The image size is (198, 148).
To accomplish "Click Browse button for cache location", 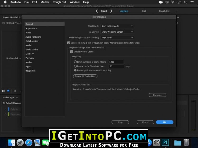I will tap(157, 95).
